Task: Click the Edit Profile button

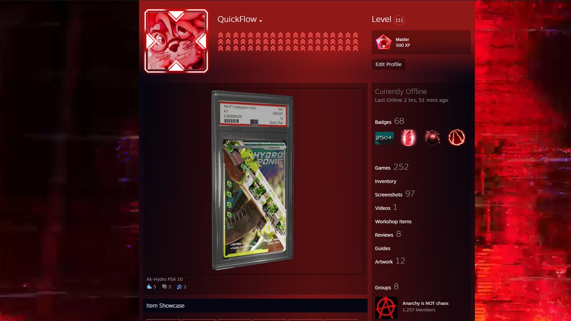Action: pyautogui.click(x=388, y=64)
